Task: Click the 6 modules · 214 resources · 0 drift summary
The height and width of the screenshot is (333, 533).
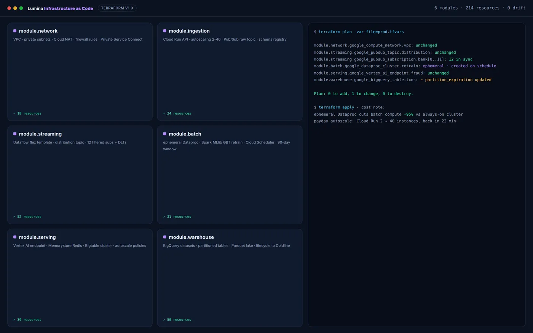Action: click(x=480, y=8)
